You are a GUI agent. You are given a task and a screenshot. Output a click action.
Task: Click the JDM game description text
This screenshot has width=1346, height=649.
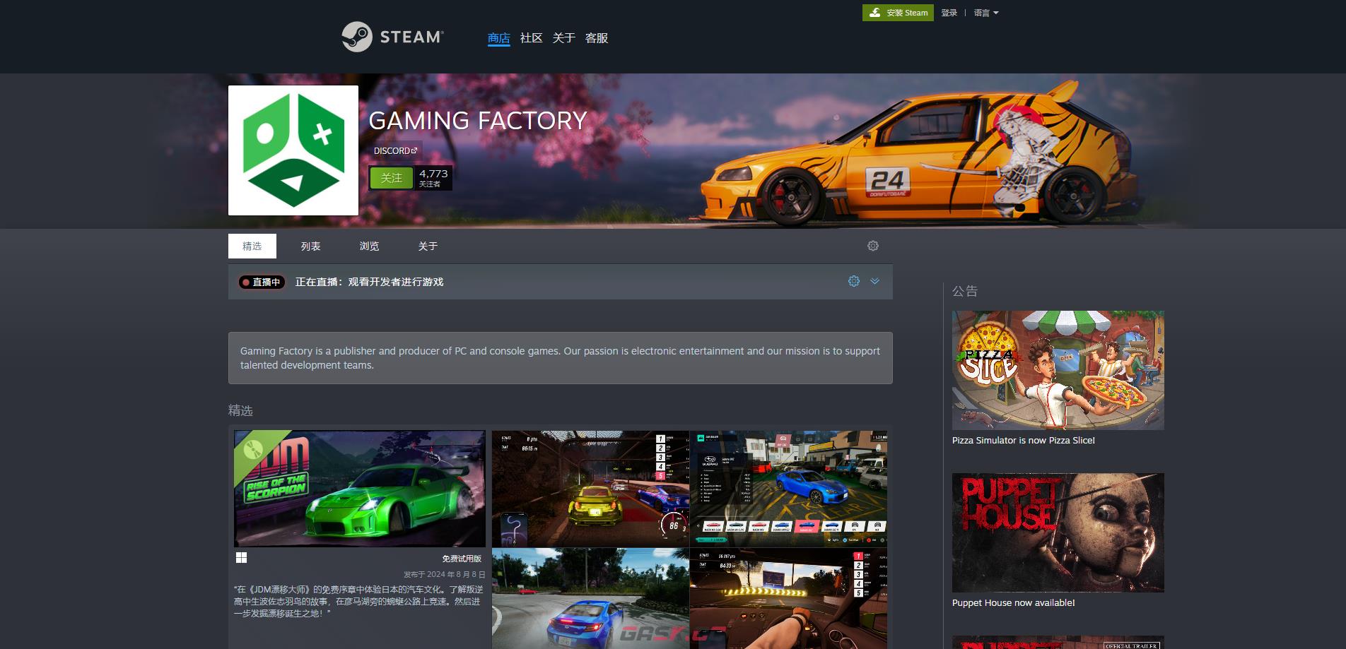click(x=359, y=602)
